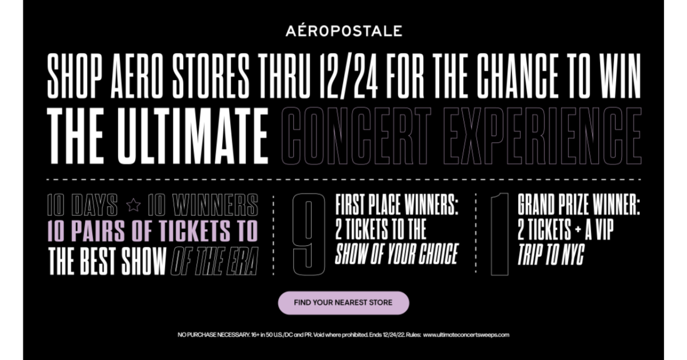687x360 pixels.
Task: Click the bold The Ultimate text
Action: coord(158,136)
